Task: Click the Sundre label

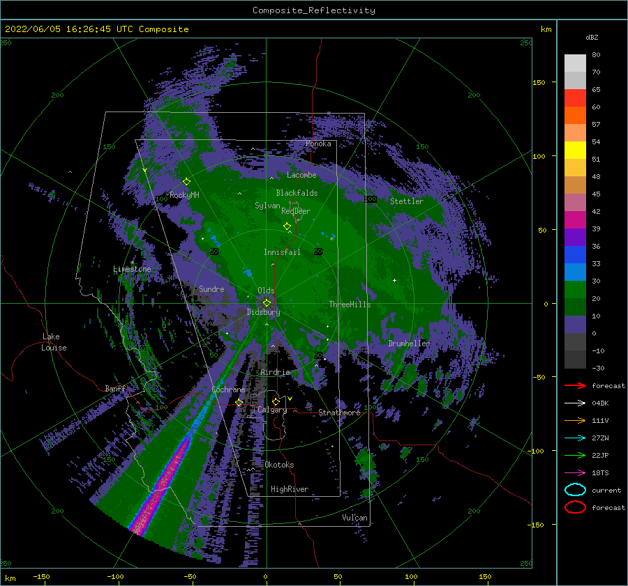Action: tap(211, 288)
